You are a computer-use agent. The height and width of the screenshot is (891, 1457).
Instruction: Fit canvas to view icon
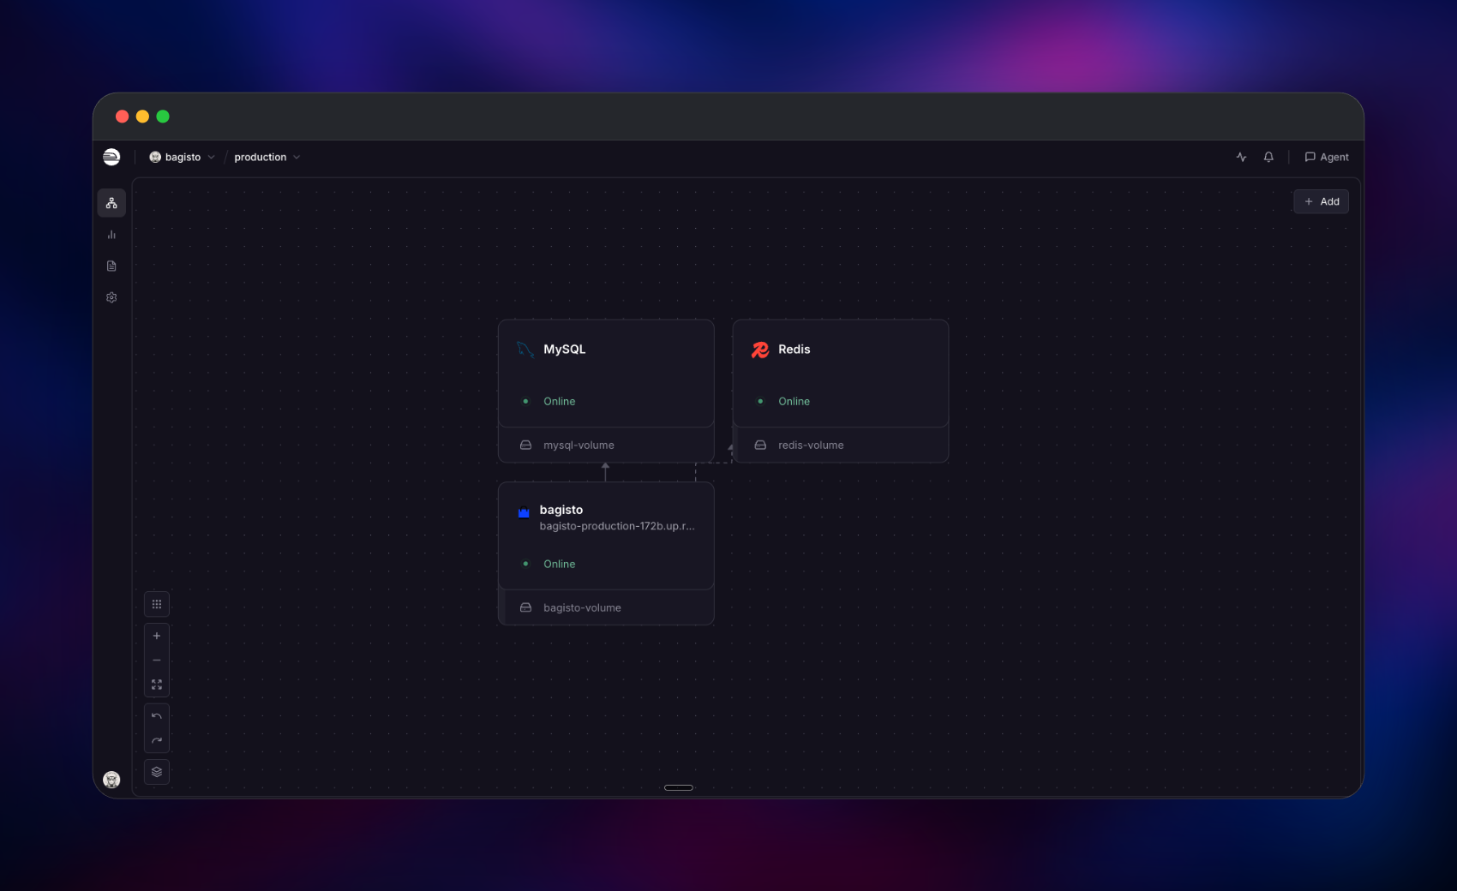coord(157,685)
